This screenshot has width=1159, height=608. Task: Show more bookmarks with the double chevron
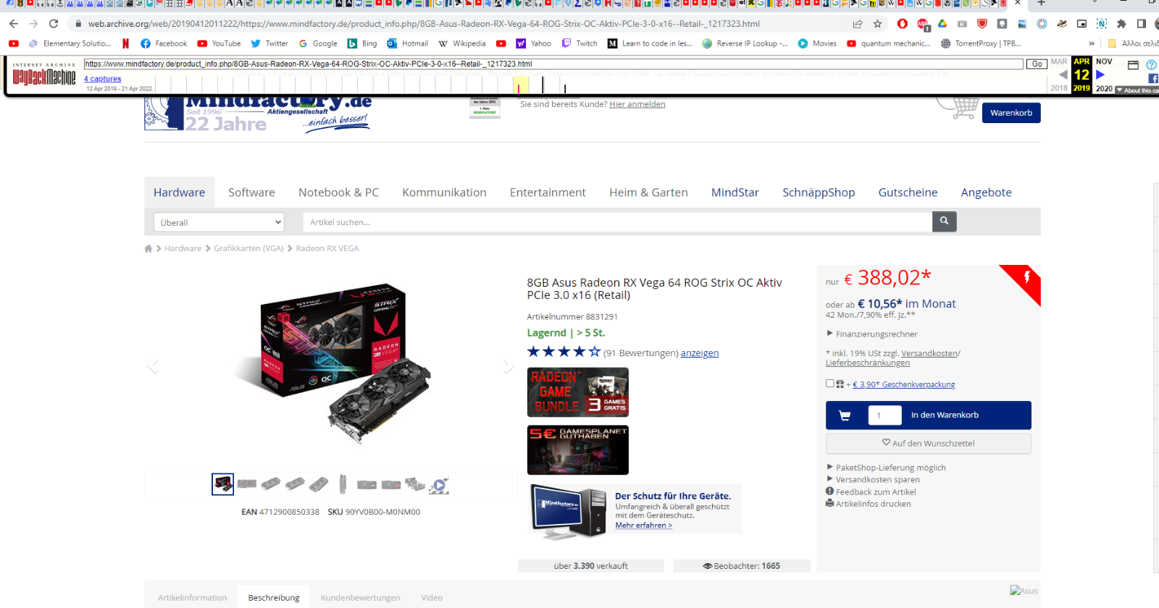point(1092,43)
